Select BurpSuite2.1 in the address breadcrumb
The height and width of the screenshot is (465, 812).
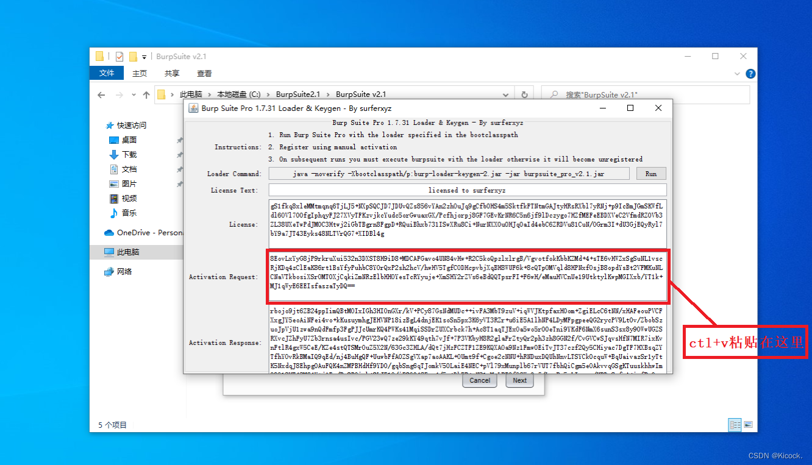point(297,94)
